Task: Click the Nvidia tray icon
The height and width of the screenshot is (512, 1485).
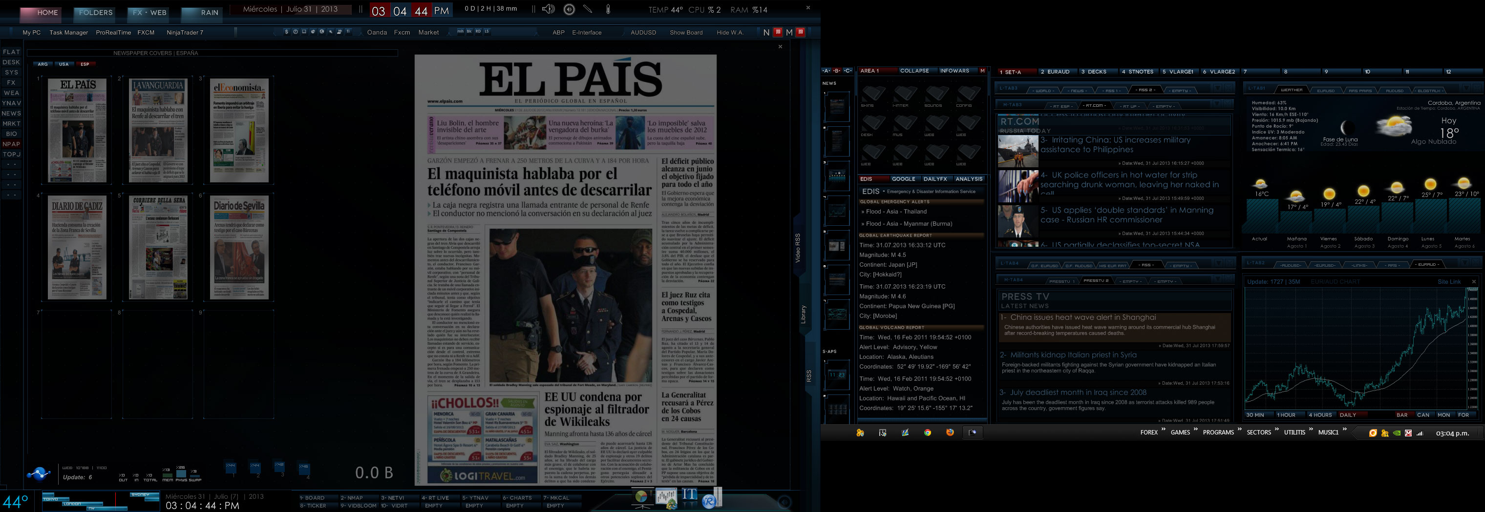Action: click(1396, 433)
